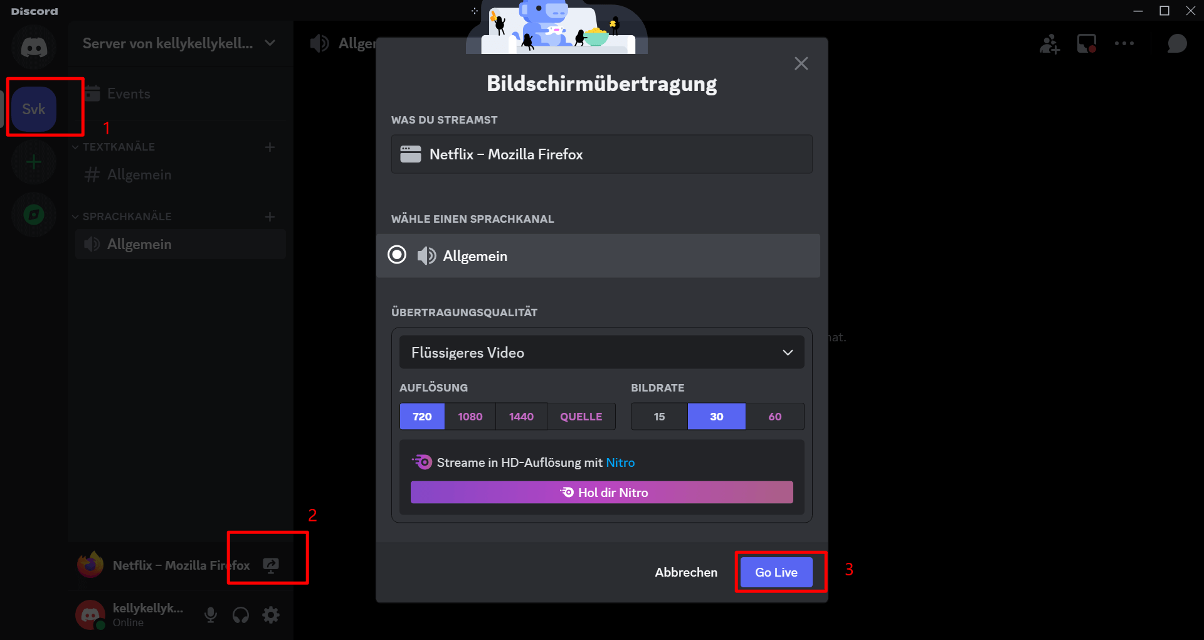Open more options three dots in header

1124,43
